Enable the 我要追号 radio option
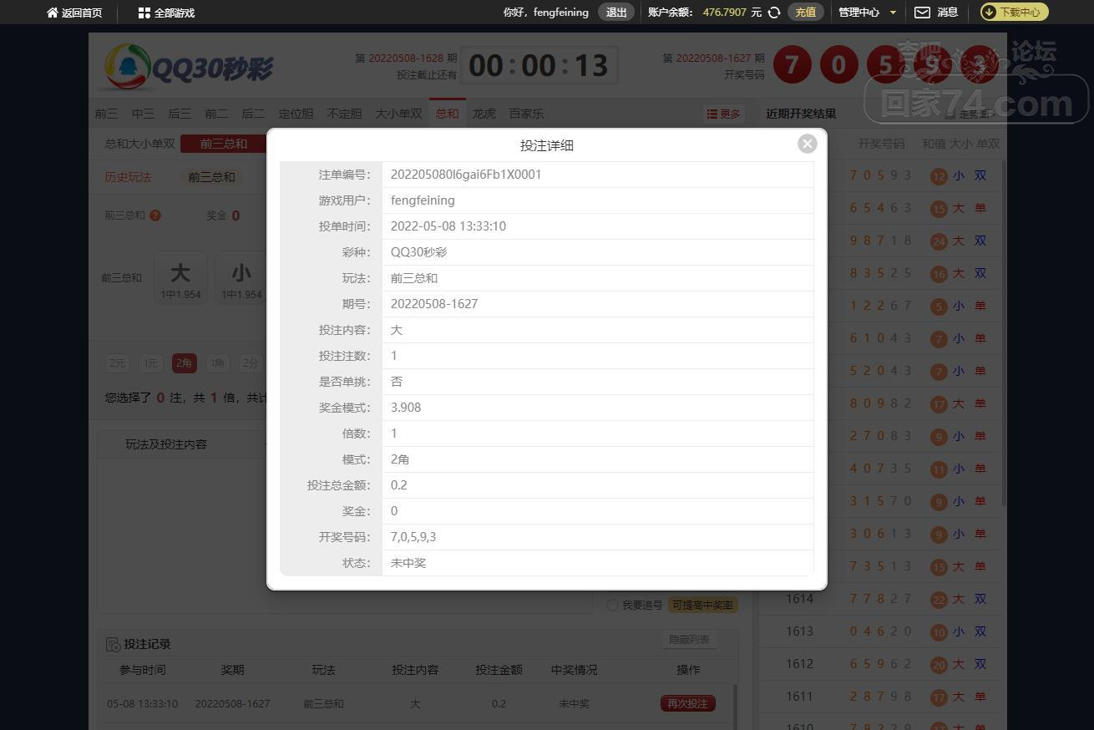 [613, 606]
